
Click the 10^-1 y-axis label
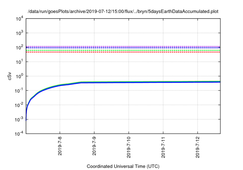coord(19,91)
